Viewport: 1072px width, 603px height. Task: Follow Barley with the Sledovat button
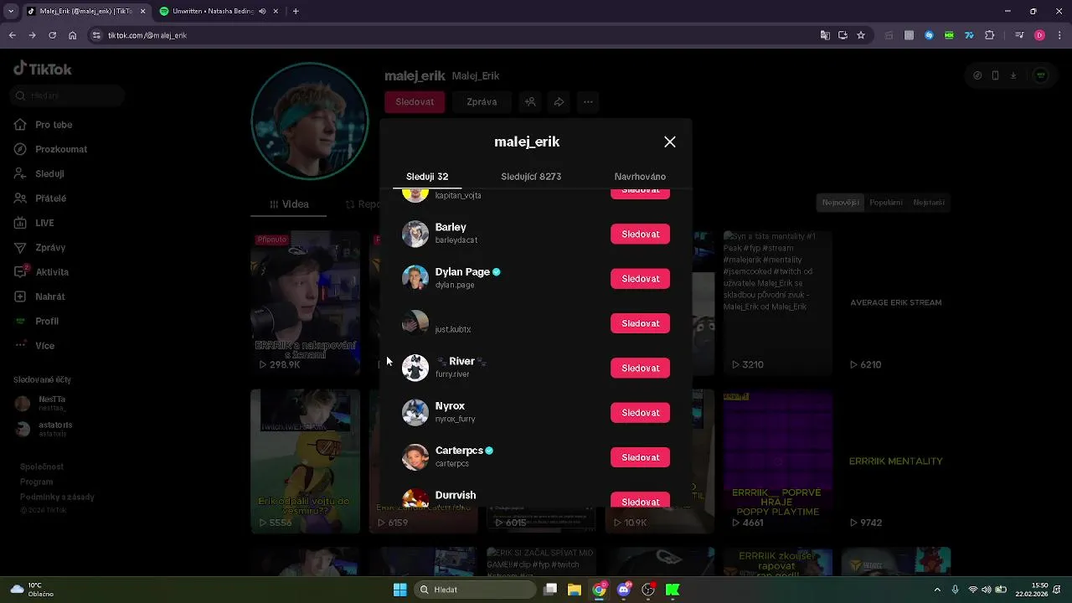point(640,234)
